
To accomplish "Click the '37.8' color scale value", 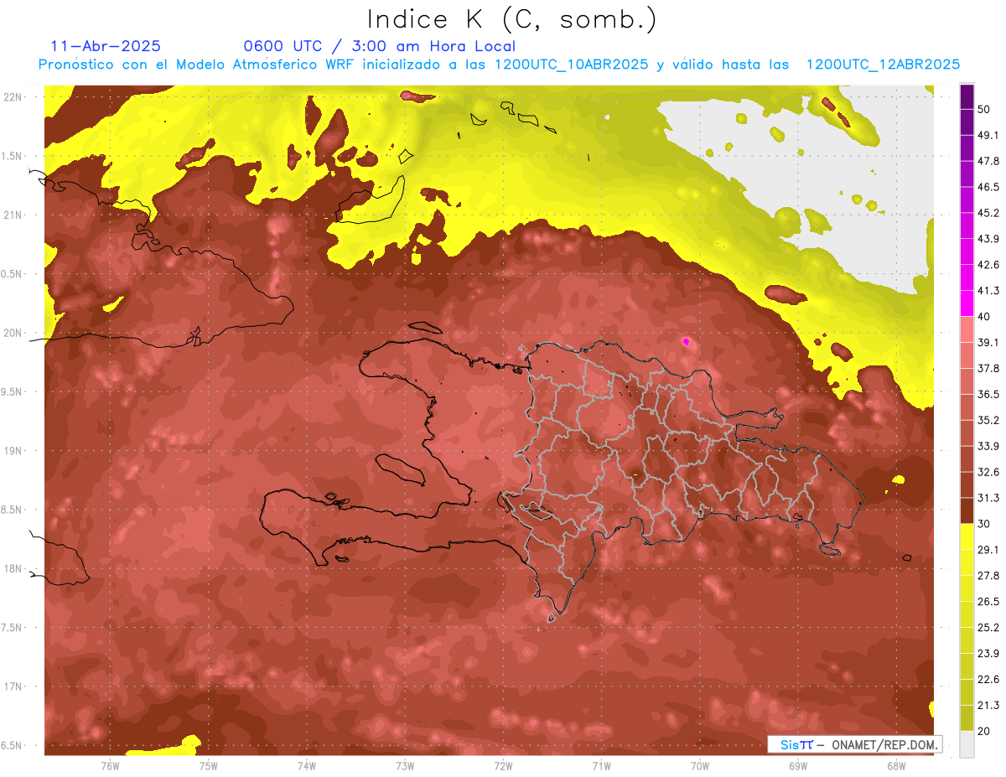I will click(x=988, y=368).
